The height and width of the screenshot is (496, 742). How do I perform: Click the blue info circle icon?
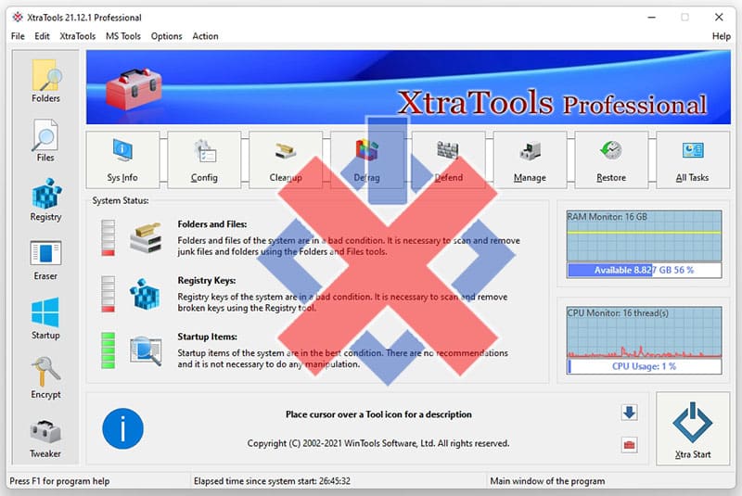coord(122,428)
